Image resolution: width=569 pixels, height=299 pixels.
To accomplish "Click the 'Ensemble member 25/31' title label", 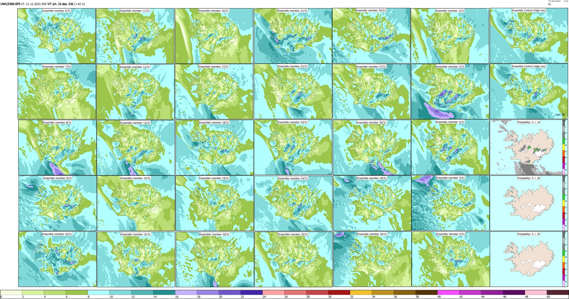I will (293, 234).
